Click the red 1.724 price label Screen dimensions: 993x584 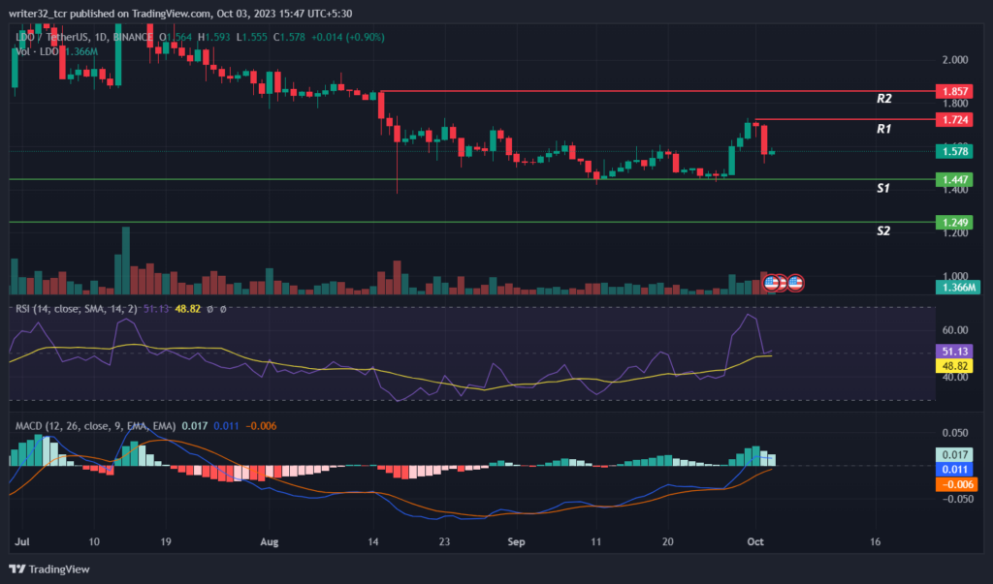pos(954,119)
